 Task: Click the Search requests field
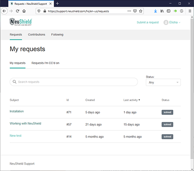[74, 82]
